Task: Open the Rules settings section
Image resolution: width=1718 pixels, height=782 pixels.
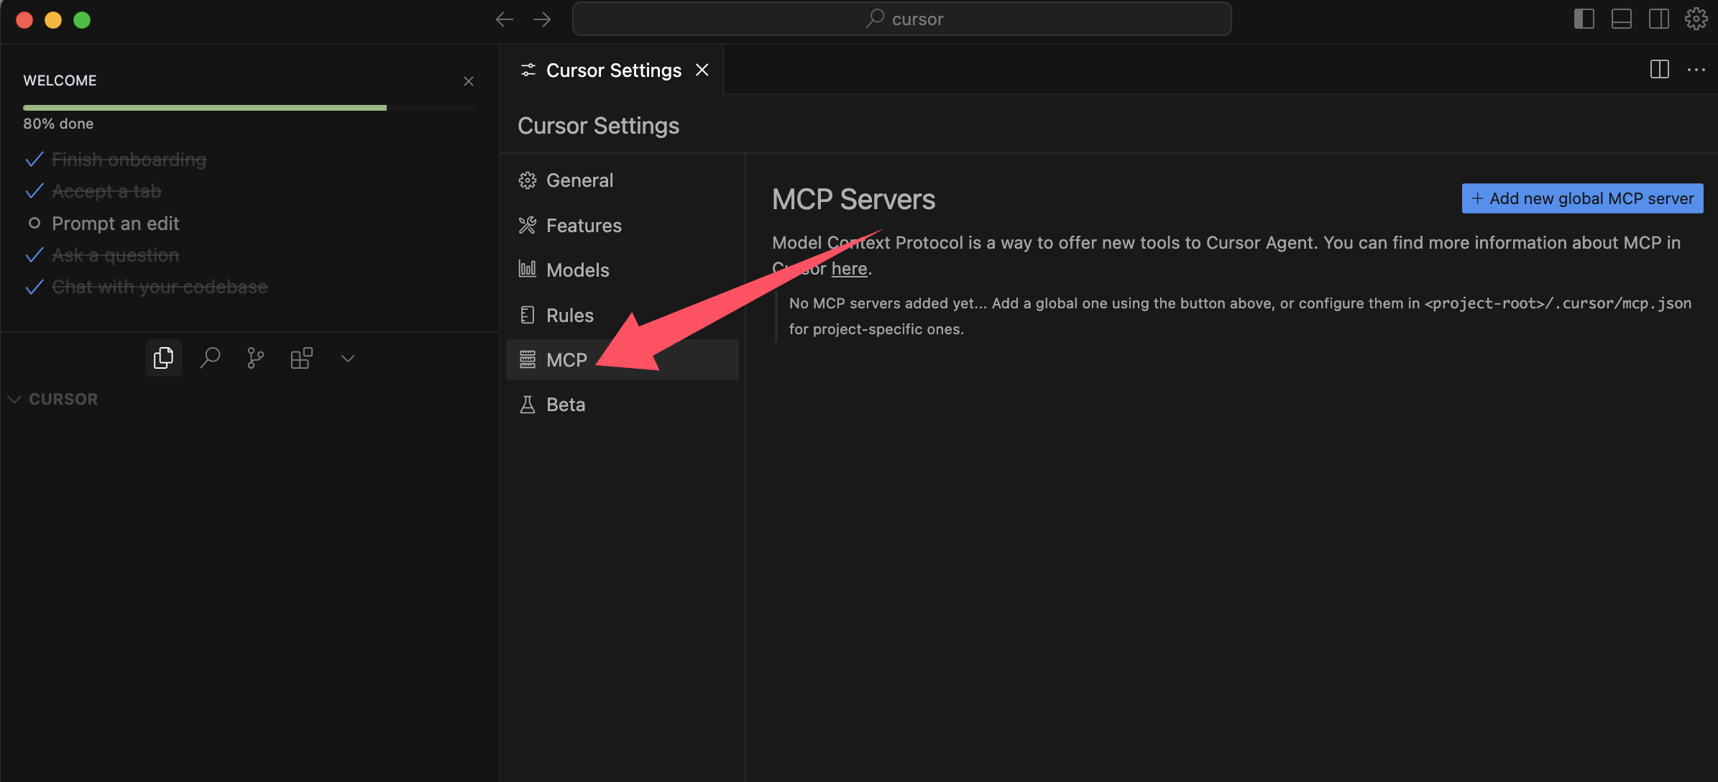Action: click(569, 315)
